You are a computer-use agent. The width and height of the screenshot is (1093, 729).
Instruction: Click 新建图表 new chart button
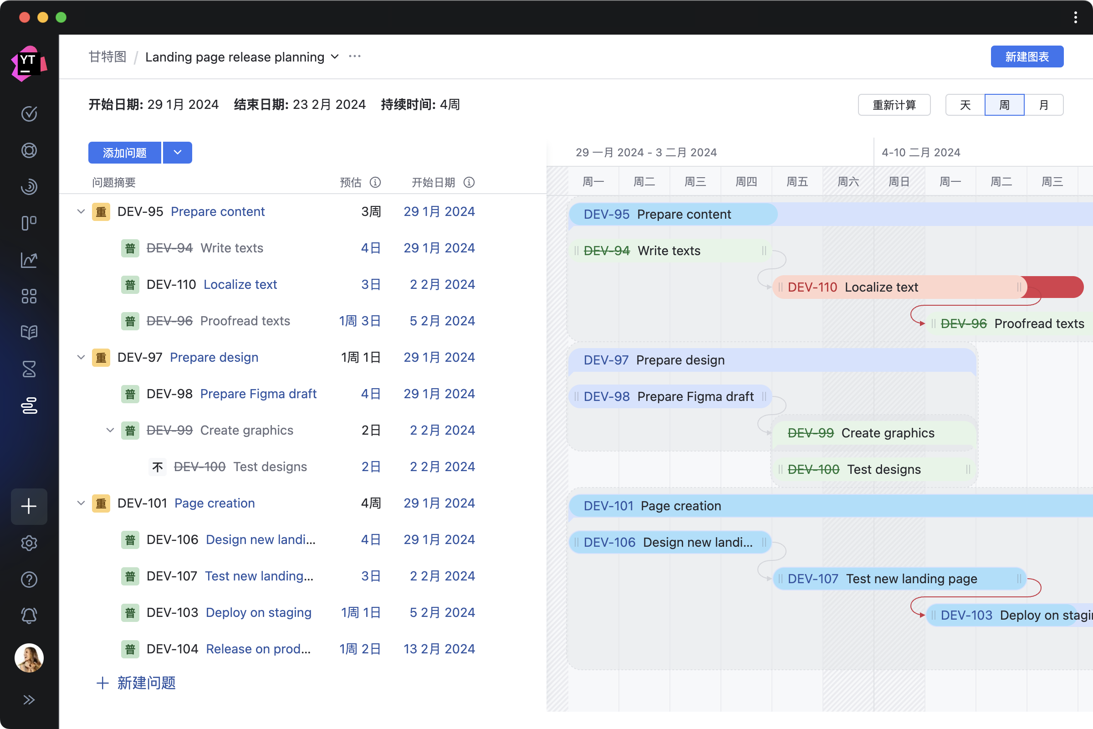pos(1027,56)
